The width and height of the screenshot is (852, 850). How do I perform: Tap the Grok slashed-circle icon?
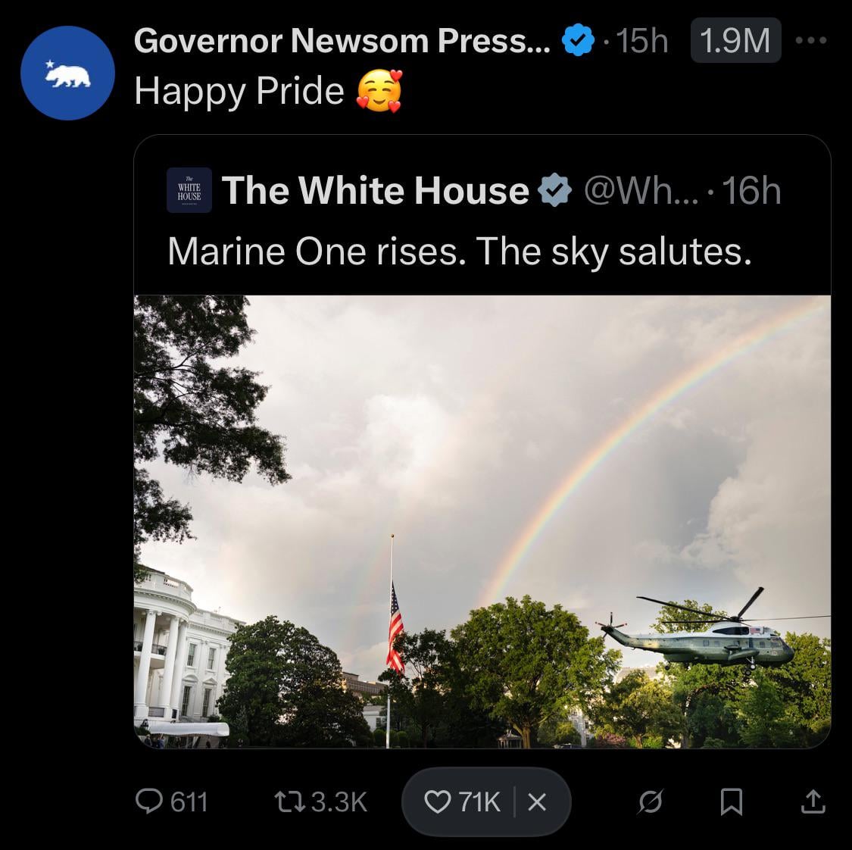650,802
